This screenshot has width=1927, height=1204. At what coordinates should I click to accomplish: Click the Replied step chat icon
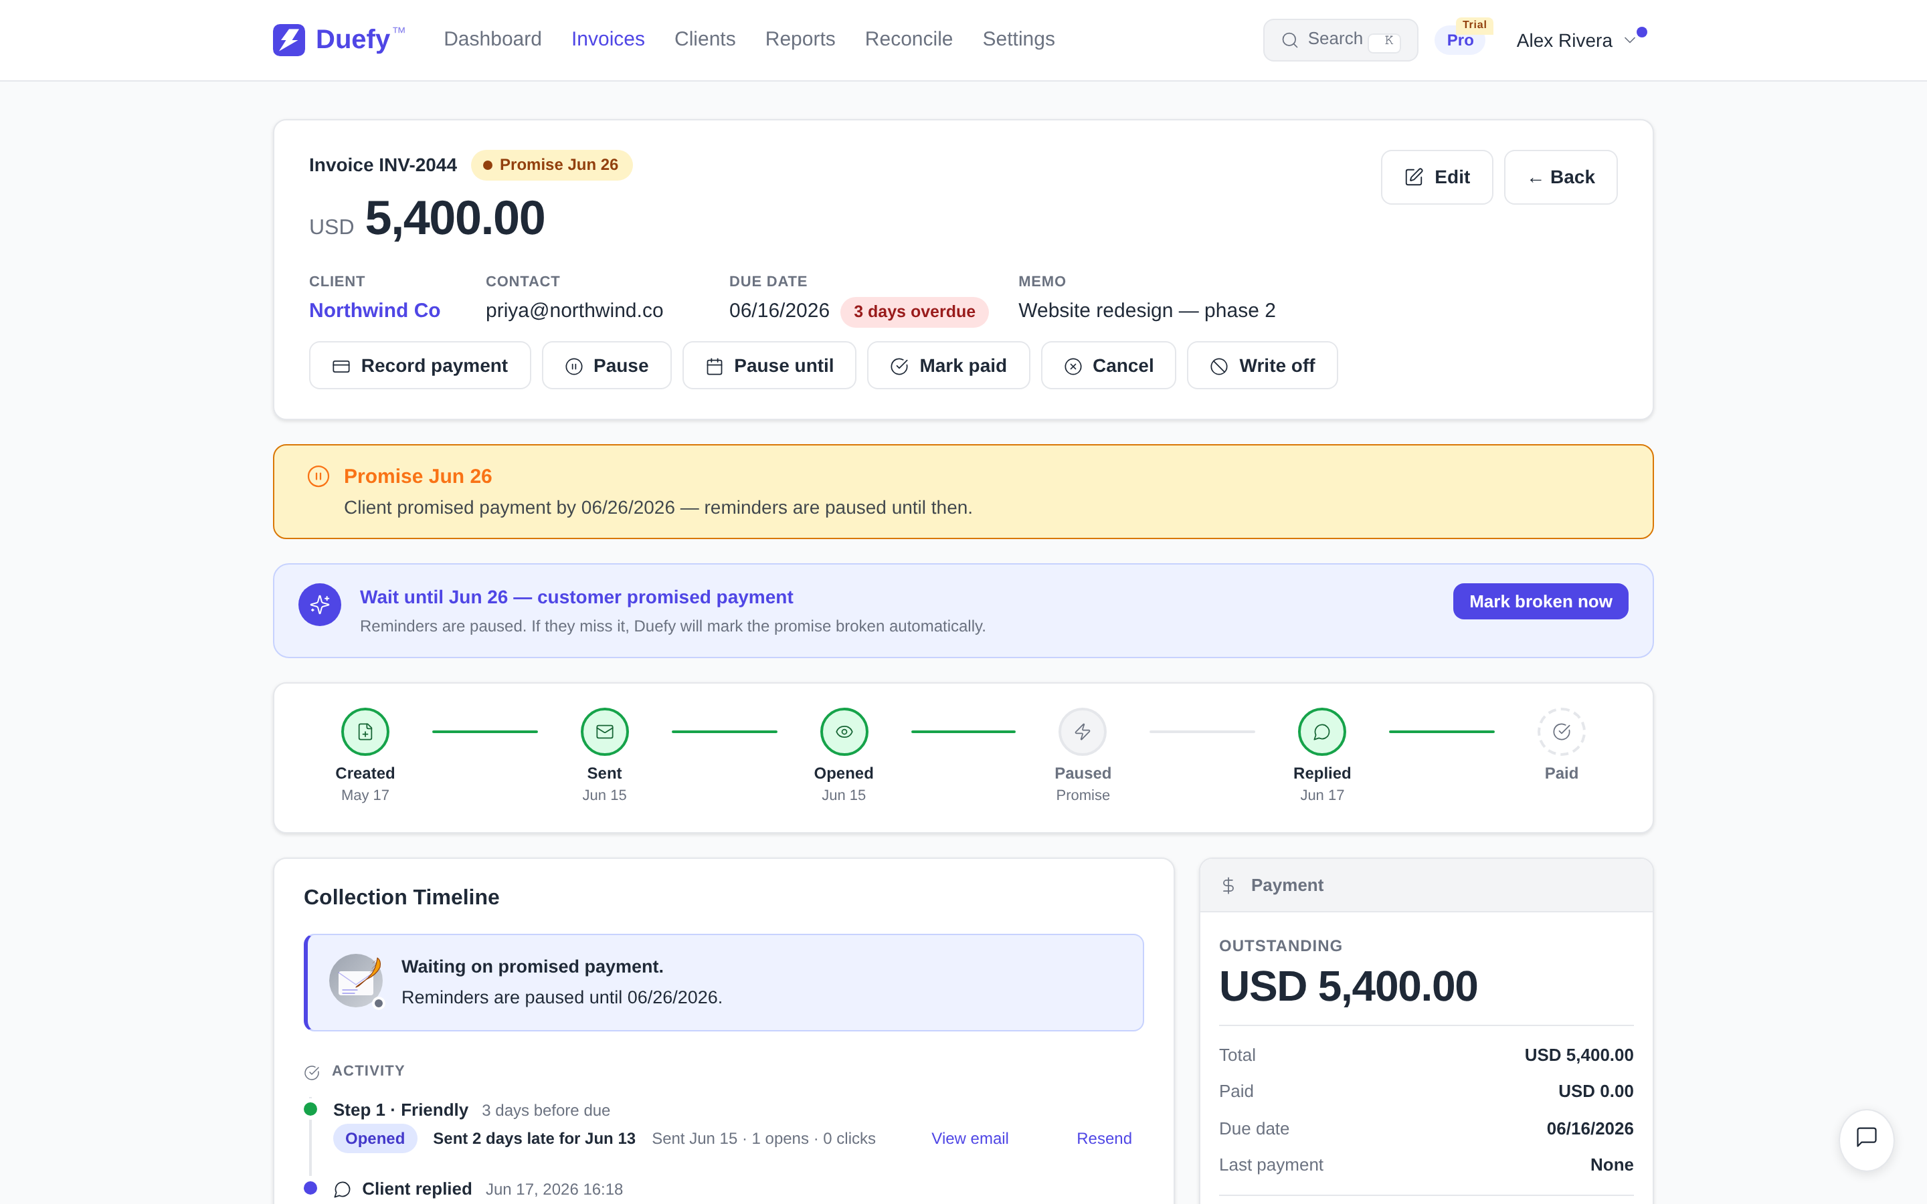(1322, 732)
